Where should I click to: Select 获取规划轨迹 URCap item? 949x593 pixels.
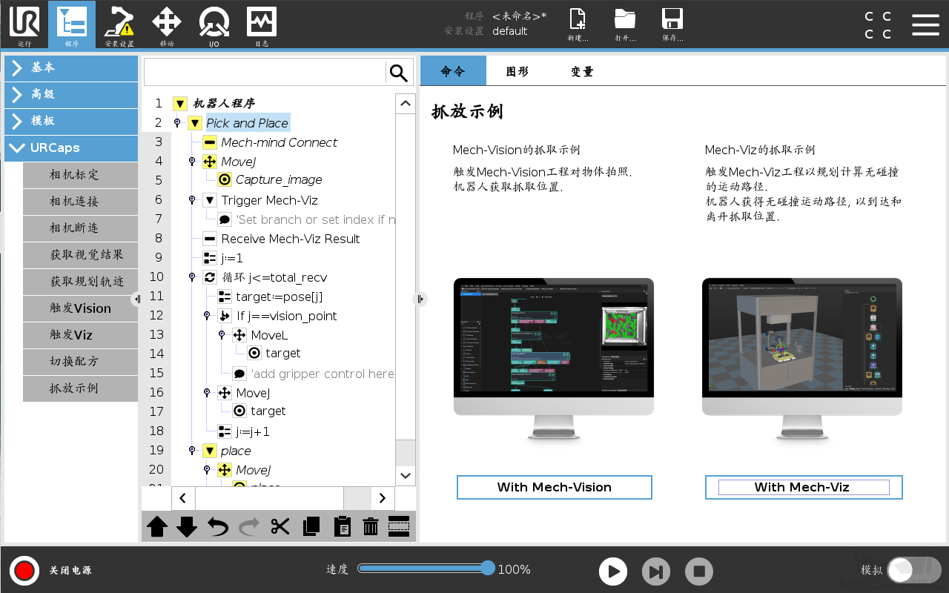pos(80,282)
